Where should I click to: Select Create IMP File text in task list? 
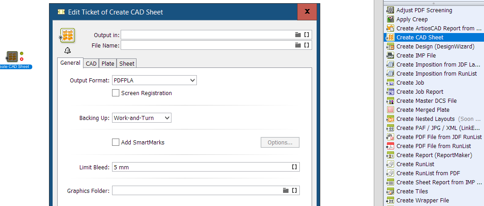pyautogui.click(x=416, y=55)
